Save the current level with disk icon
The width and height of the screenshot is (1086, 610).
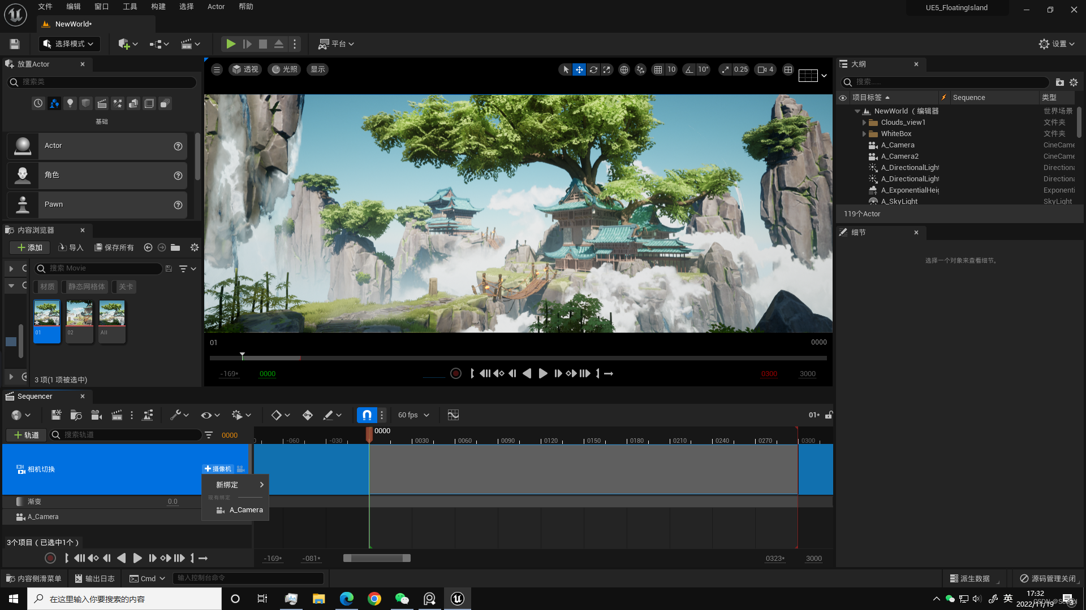coord(15,44)
